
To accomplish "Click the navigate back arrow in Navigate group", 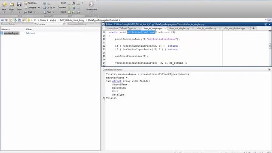I will coord(44,3).
